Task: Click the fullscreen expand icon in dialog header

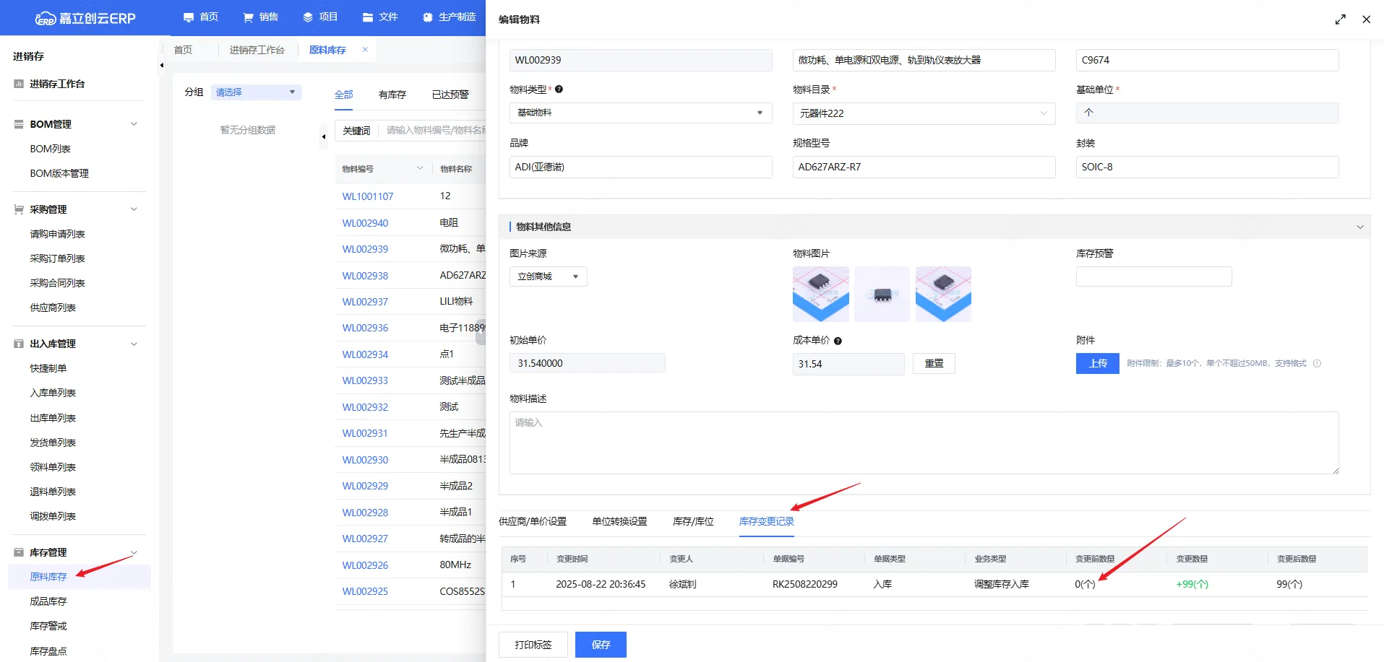Action: tap(1340, 19)
